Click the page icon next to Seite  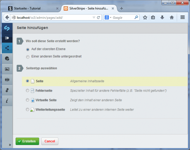pyautogui.click(x=33, y=81)
